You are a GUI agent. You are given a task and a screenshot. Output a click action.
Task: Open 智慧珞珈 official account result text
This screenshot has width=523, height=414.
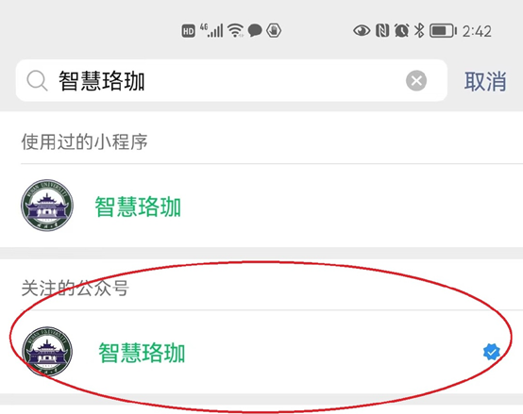tap(142, 353)
